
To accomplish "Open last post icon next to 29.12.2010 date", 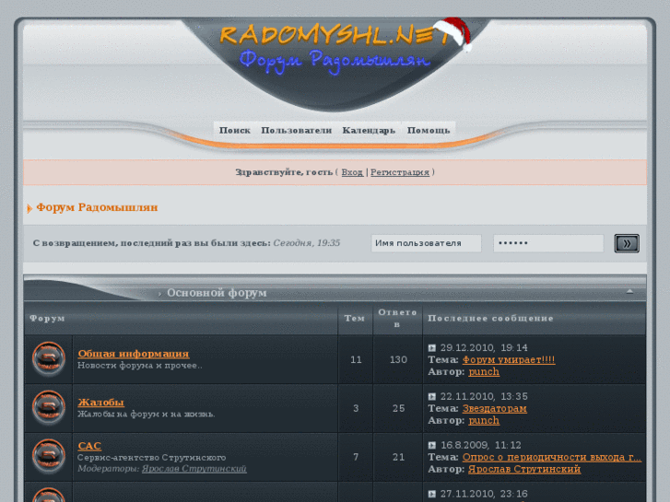I will pyautogui.click(x=432, y=348).
